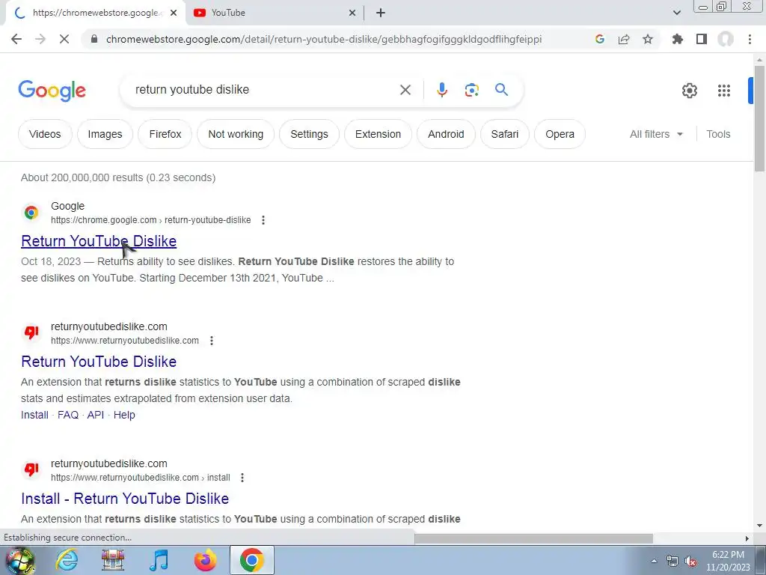The height and width of the screenshot is (575, 766).
Task: Start voice search with the microphone icon
Action: click(441, 90)
